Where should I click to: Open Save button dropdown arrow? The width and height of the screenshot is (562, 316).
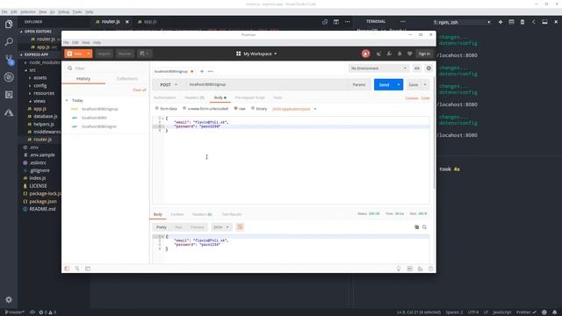(x=425, y=85)
